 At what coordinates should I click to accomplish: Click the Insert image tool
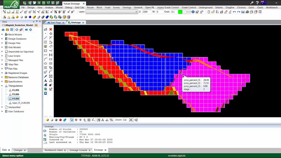pos(46,46)
